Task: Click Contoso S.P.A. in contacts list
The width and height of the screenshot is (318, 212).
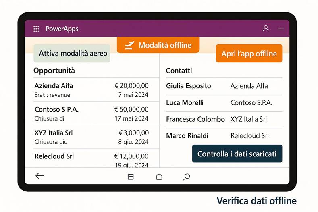Action: tap(251, 103)
